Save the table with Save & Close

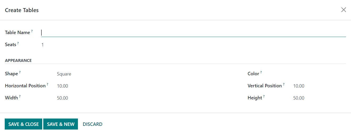click(23, 124)
